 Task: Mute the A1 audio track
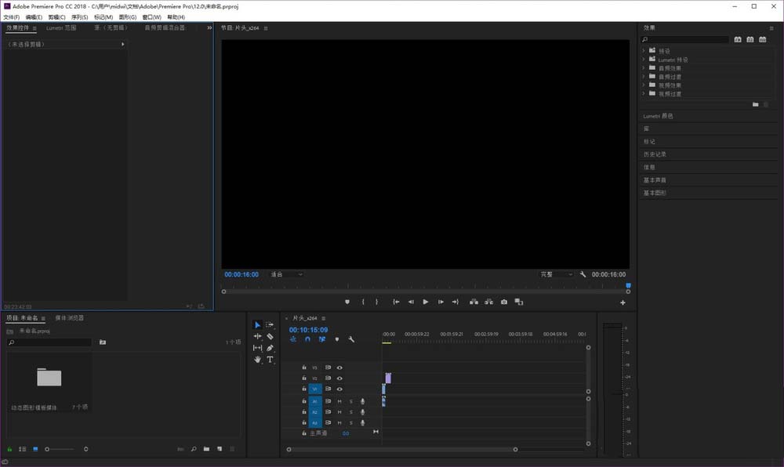tap(339, 401)
